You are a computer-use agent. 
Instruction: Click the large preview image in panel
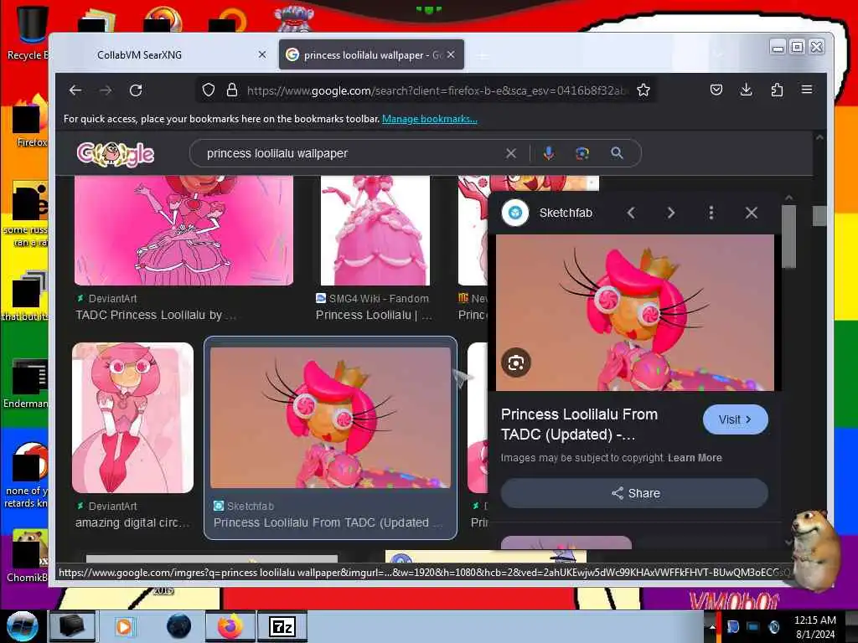pos(635,313)
